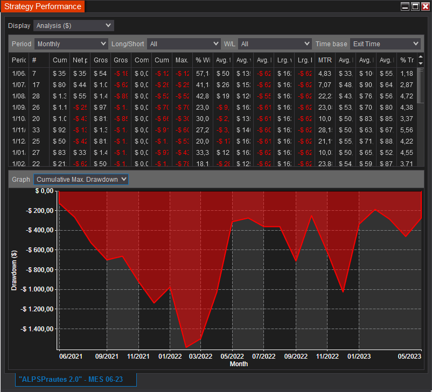Open the Time base dropdown showing Exit Time
Screen dimensions: 432x392
385,44
